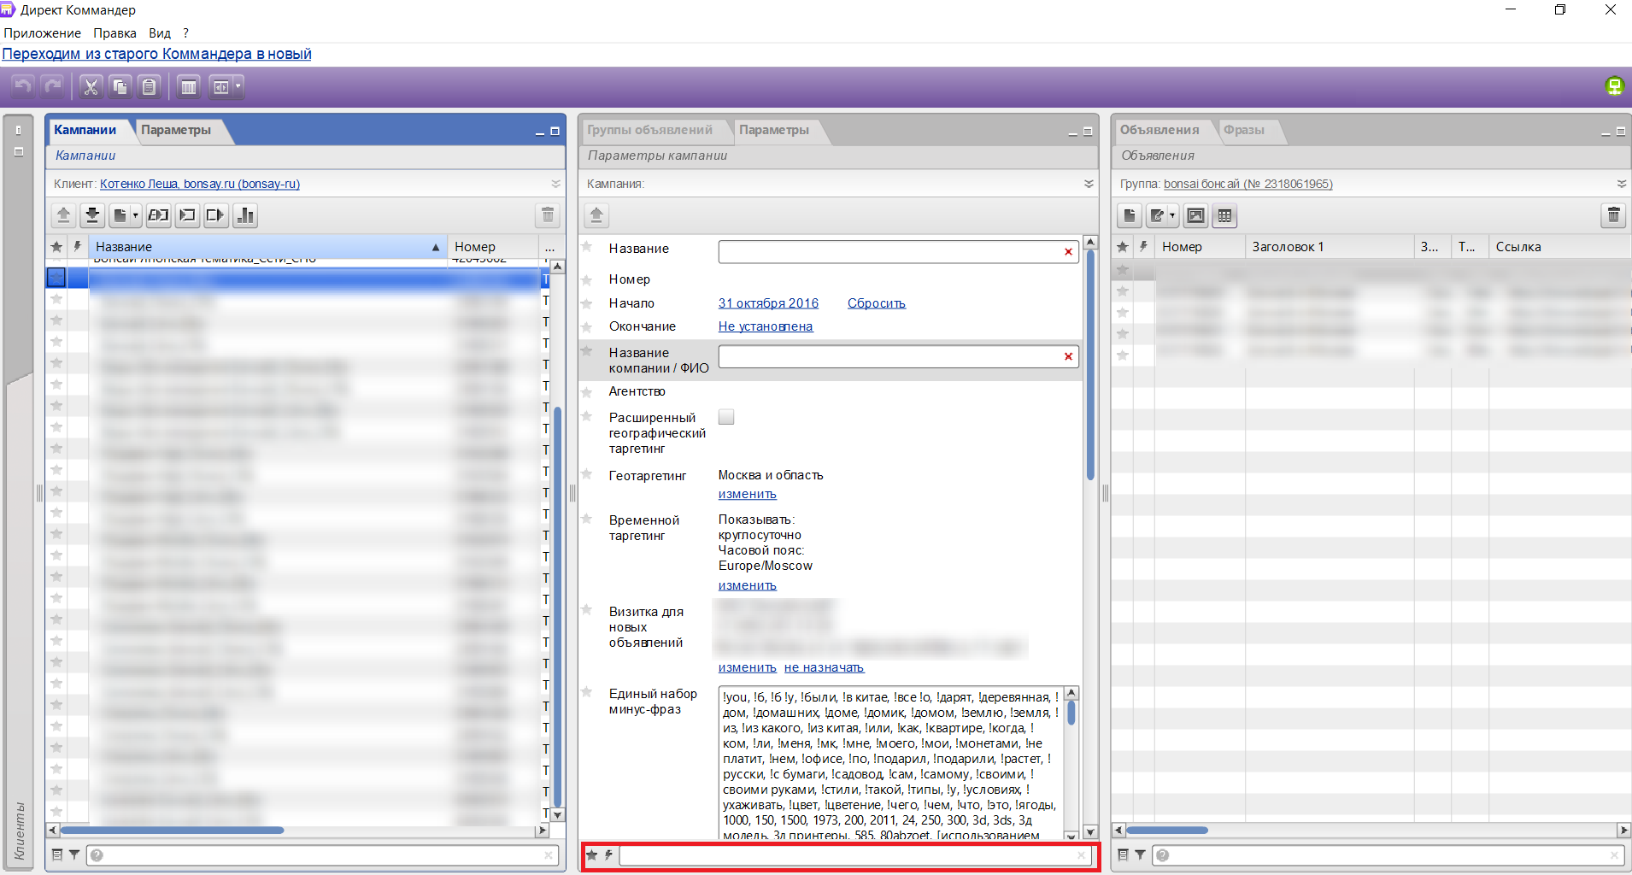This screenshot has width=1632, height=875.
Task: Open the layout switcher dropdown arrow in the purple toolbar
Action: (x=238, y=86)
